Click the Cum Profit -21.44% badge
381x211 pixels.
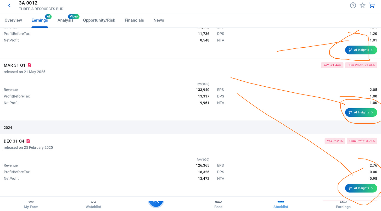(361, 65)
